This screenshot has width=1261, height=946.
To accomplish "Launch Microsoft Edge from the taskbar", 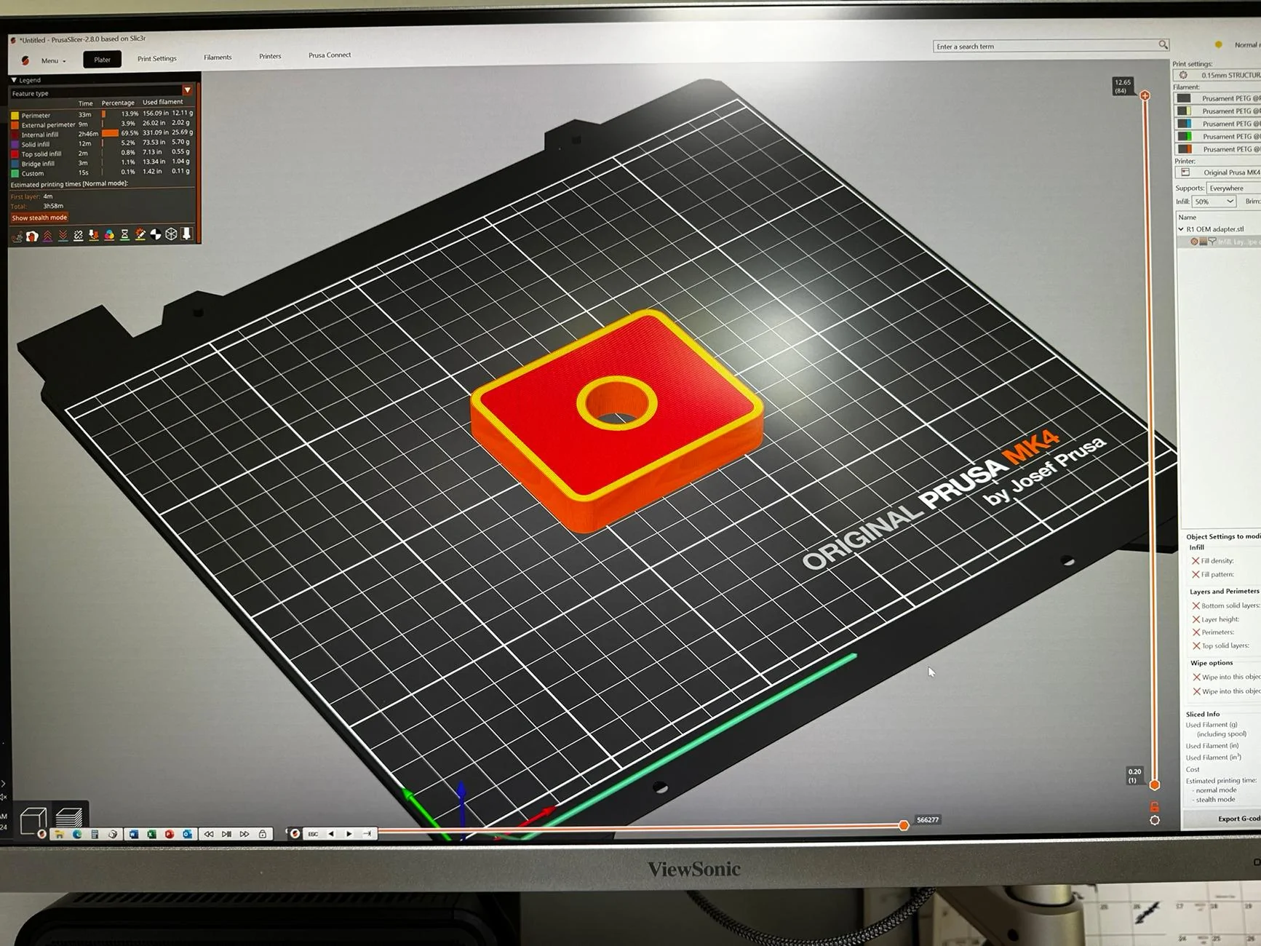I will [77, 834].
